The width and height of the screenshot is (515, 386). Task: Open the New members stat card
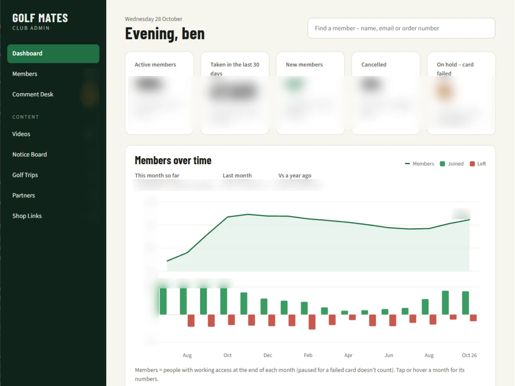coord(310,93)
